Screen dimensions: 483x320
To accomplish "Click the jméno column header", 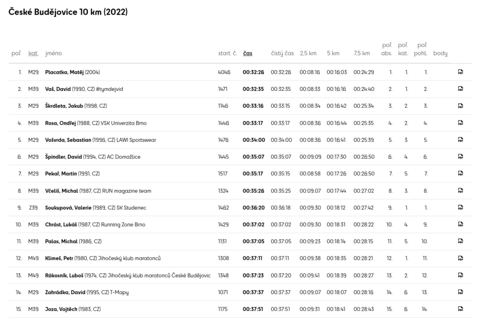I will [53, 54].
